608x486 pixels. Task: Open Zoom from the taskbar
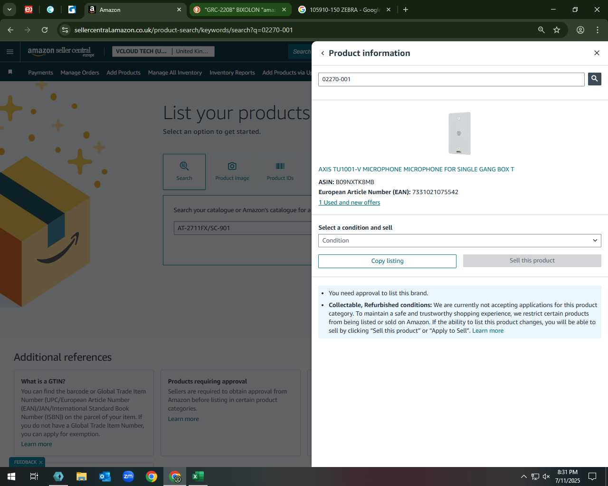(128, 477)
